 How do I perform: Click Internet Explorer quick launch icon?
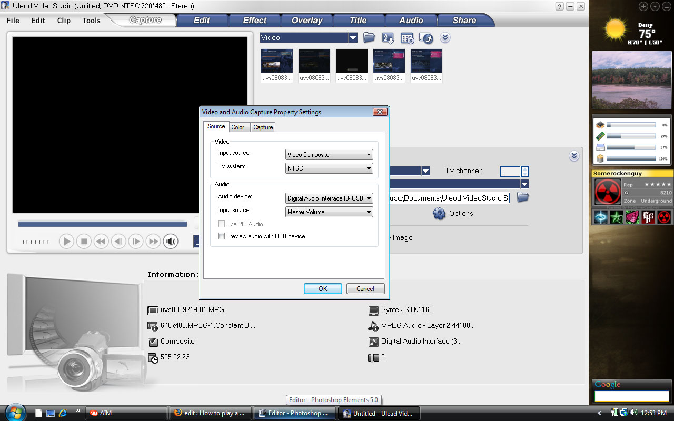[x=63, y=413]
